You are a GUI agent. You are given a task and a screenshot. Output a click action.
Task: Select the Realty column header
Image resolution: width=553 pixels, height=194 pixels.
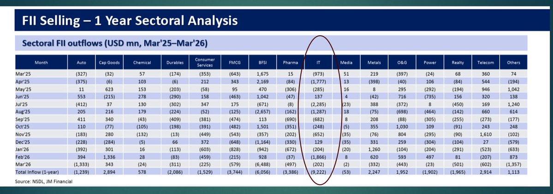coord(458,63)
